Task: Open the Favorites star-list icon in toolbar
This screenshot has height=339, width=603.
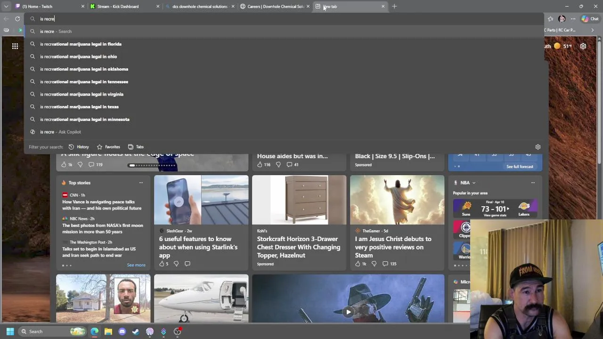Action: click(x=550, y=19)
